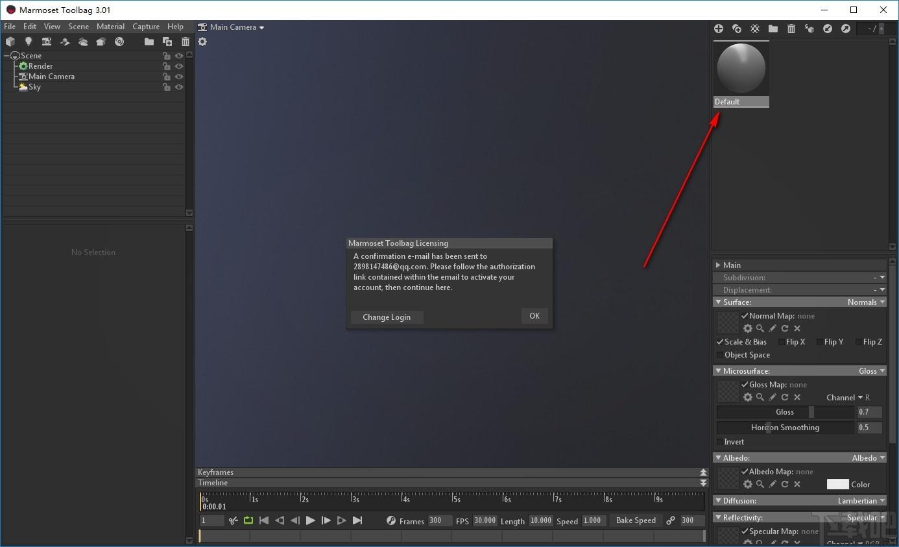Click Change Login button
This screenshot has height=547, width=899.
coord(387,317)
